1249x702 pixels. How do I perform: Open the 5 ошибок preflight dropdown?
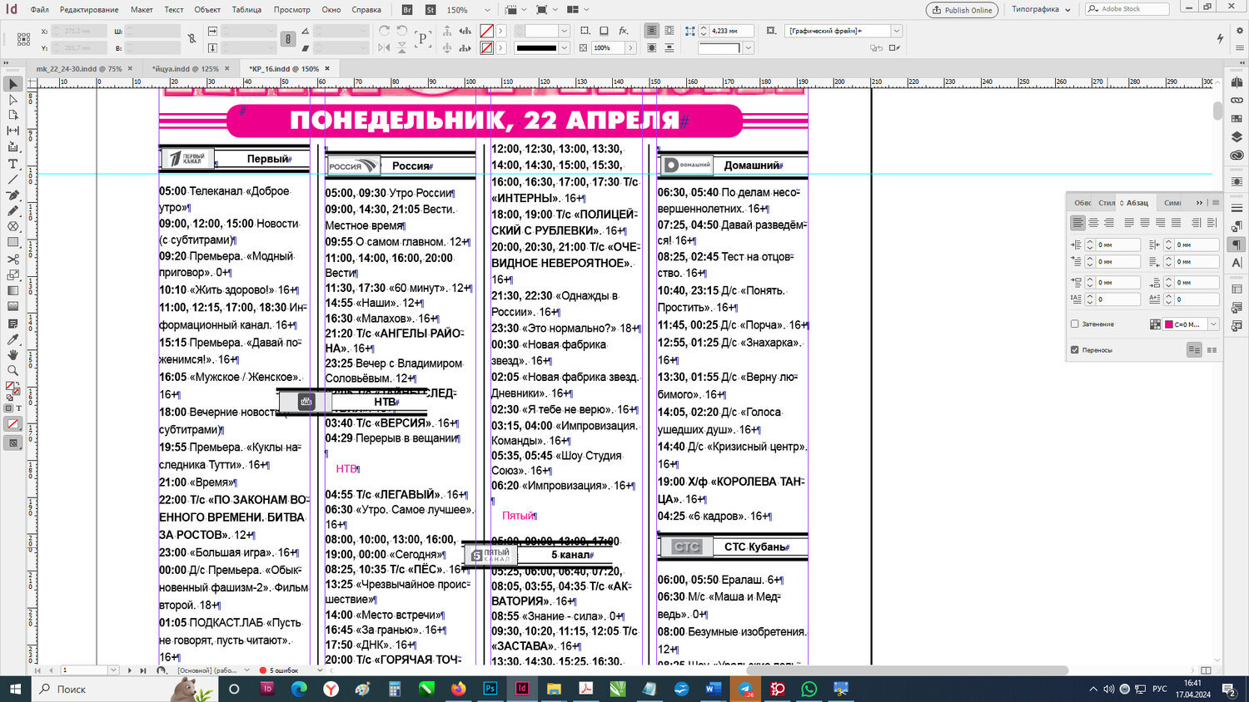pyautogui.click(x=320, y=670)
